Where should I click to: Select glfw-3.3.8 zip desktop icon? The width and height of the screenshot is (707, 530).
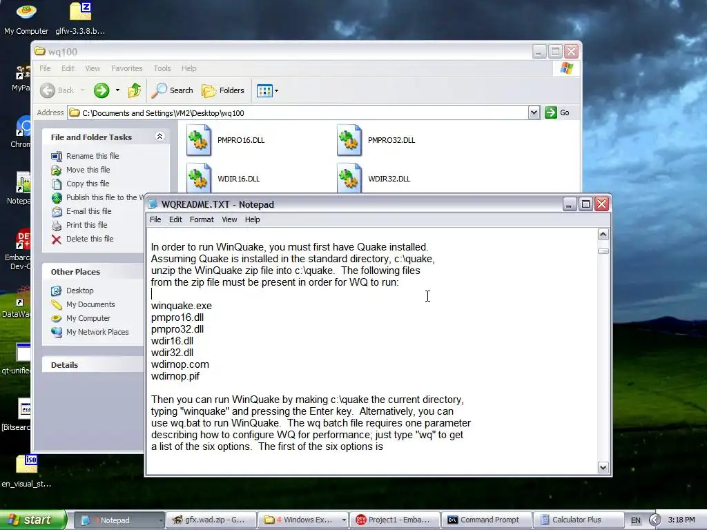80,19
